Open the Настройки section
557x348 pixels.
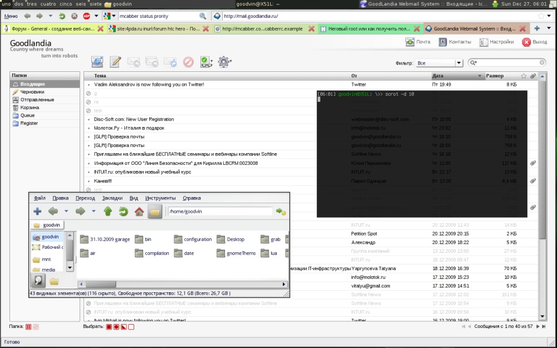(497, 42)
